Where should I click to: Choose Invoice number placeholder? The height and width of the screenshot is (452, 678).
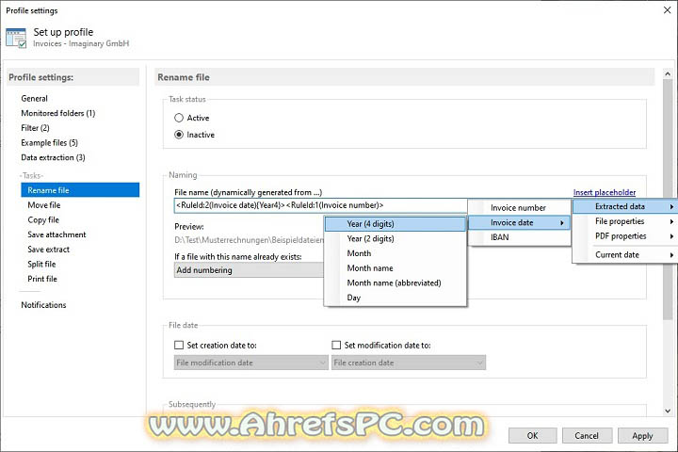[x=519, y=207]
